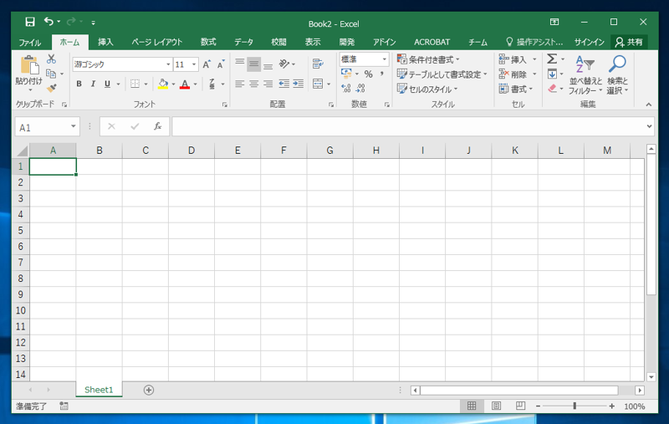Apply percent style format
The width and height of the screenshot is (669, 424).
tap(369, 74)
